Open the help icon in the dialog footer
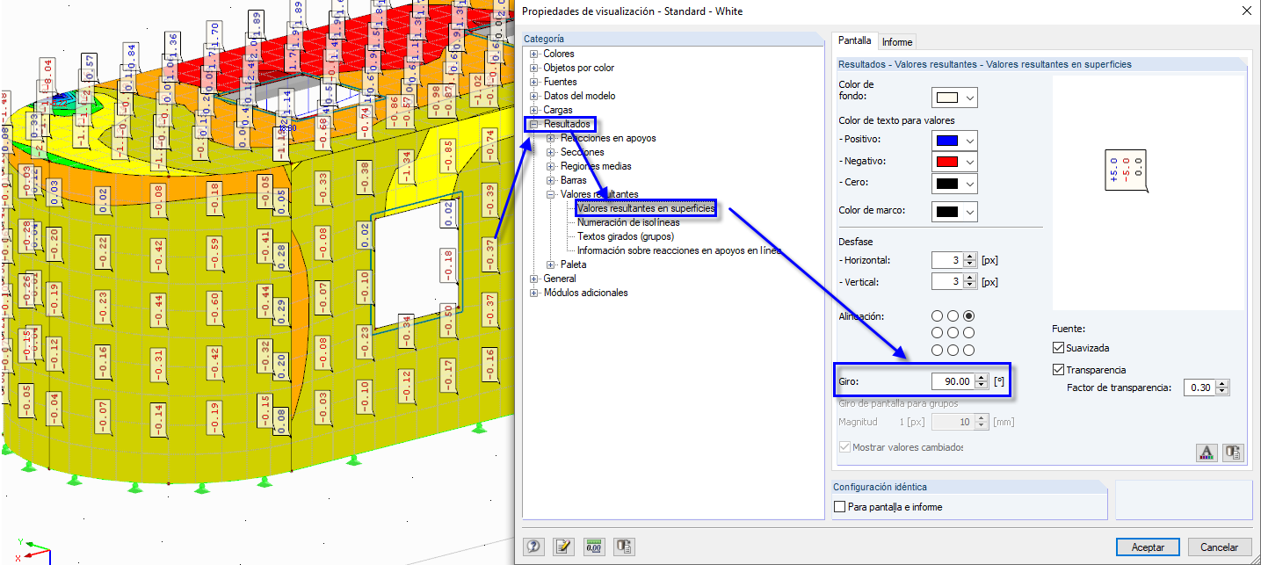The width and height of the screenshot is (1261, 565). 533,547
